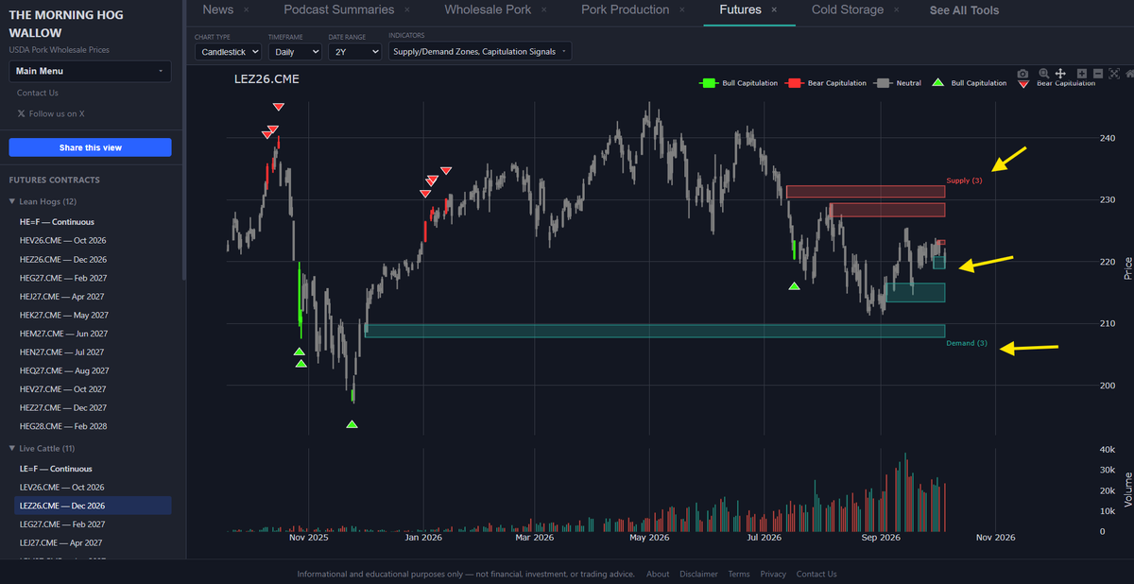Close the Podcast Summaries tab

click(407, 9)
